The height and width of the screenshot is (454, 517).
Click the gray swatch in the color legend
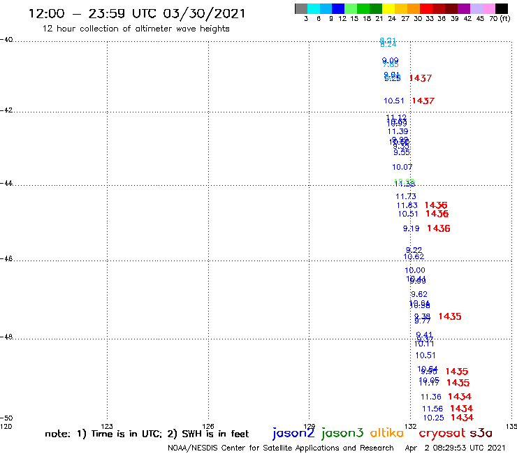[301, 8]
